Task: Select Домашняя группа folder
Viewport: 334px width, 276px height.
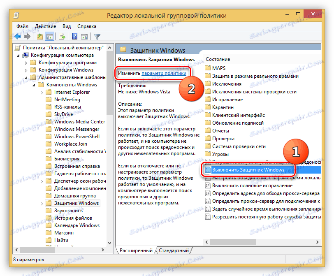Action: coord(75,196)
